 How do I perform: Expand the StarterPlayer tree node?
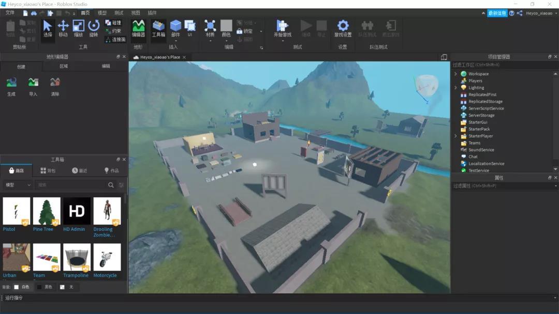[455, 136]
